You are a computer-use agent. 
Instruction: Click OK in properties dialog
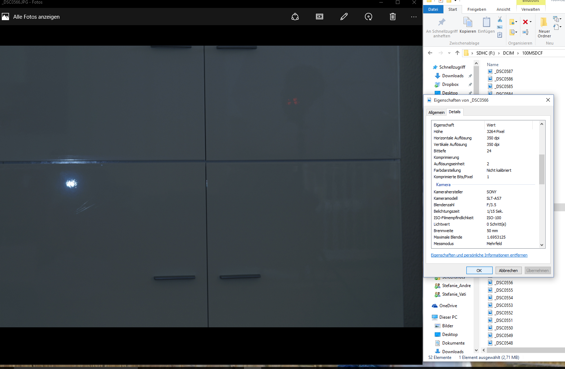[x=479, y=271]
